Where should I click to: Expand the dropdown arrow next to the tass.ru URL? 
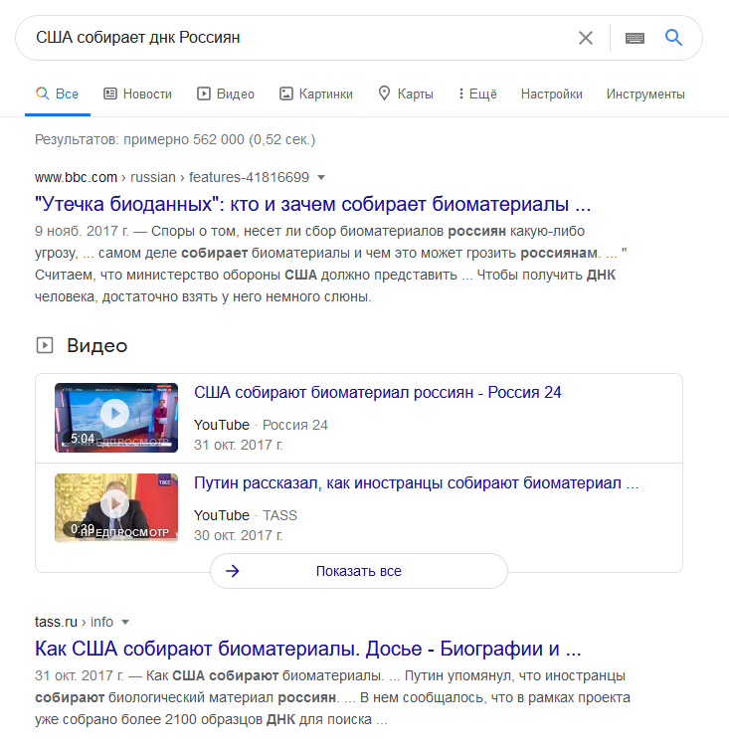coord(125,623)
